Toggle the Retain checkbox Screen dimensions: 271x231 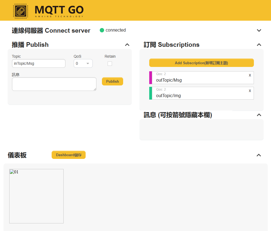tap(110, 64)
